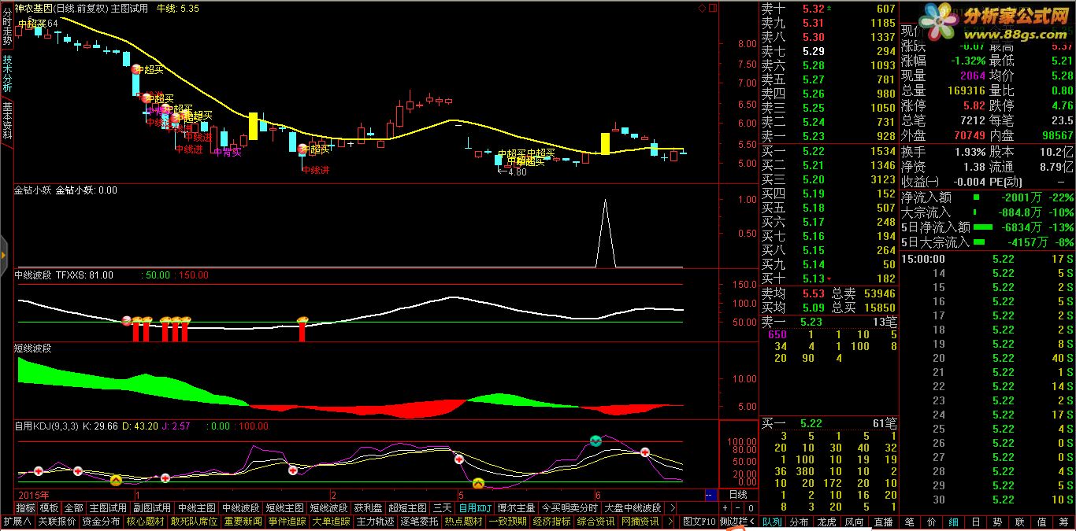
Task: Click 买一 price 5.22 in order book
Action: [813, 151]
